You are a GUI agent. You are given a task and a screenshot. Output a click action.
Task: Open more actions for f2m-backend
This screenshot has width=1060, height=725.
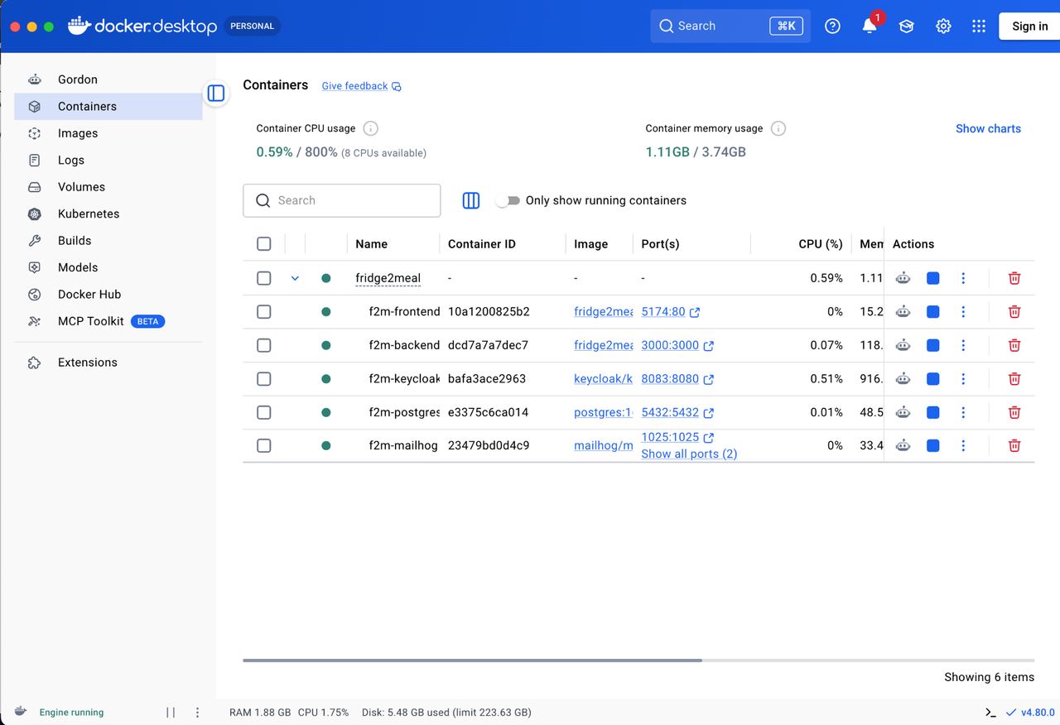click(x=963, y=345)
